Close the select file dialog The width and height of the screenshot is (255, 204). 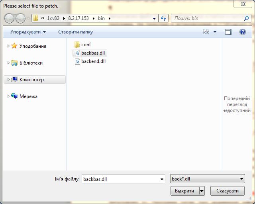pos(243,4)
